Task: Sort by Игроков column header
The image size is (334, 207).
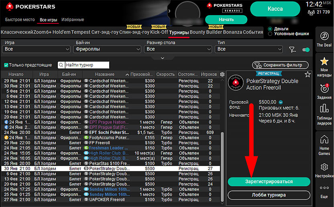Action: (208, 74)
